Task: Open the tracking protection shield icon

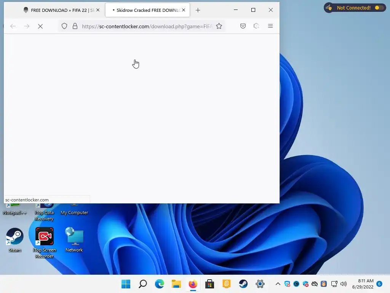Action: click(64, 26)
